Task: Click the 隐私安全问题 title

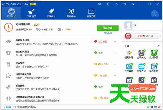Action: [22, 40]
